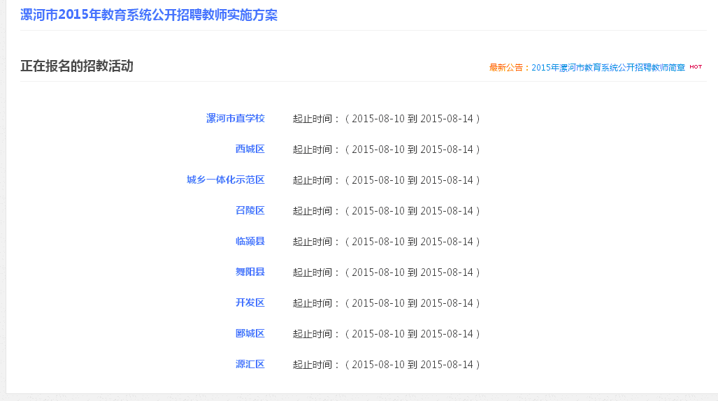Open the 漯河市2015年教育系统公开招聘教师实施方案 title link
Viewport: 718px width, 401px height.
point(149,15)
